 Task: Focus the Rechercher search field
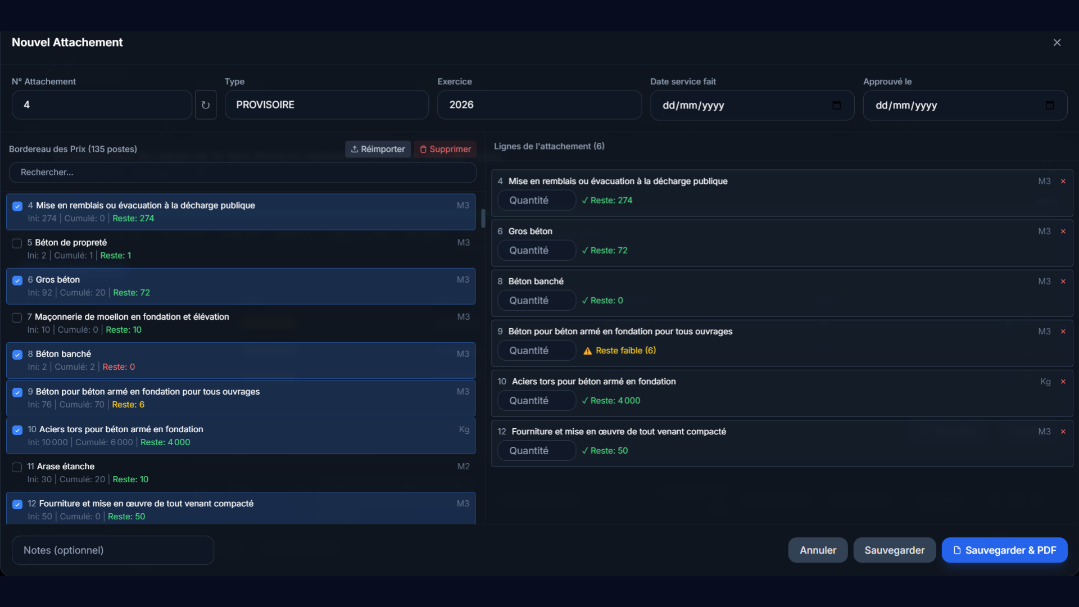242,173
